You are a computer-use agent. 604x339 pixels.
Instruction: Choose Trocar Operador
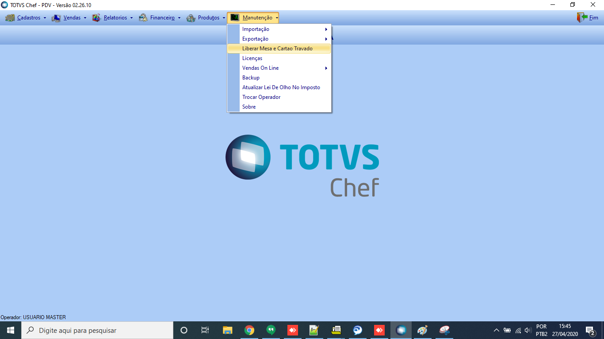[x=279, y=97]
